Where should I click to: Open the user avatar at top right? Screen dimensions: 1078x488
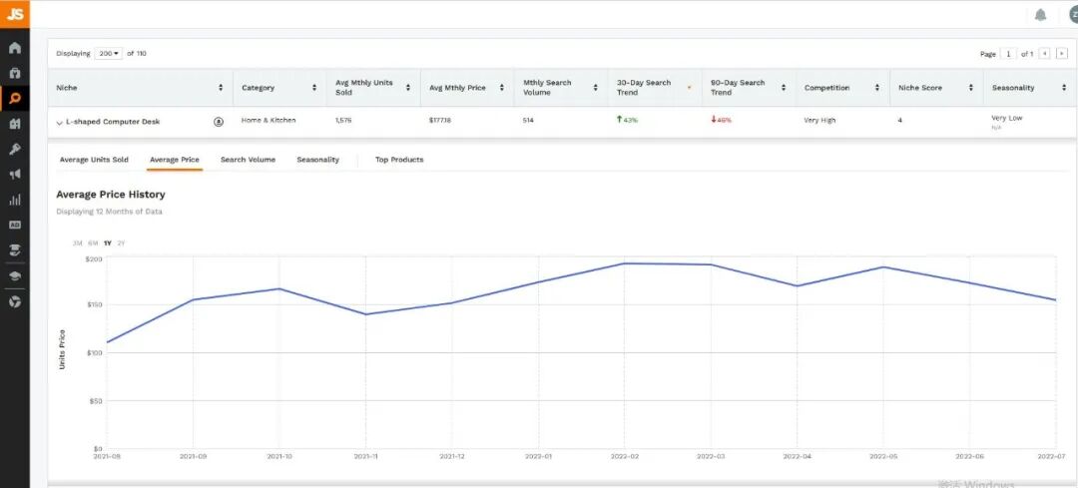[1073, 14]
